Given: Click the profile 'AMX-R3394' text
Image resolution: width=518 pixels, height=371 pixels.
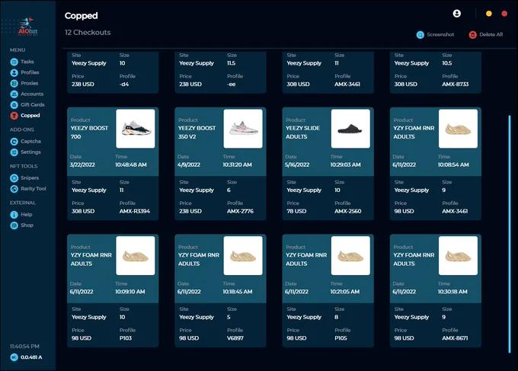Looking at the screenshot, I should (x=135, y=211).
